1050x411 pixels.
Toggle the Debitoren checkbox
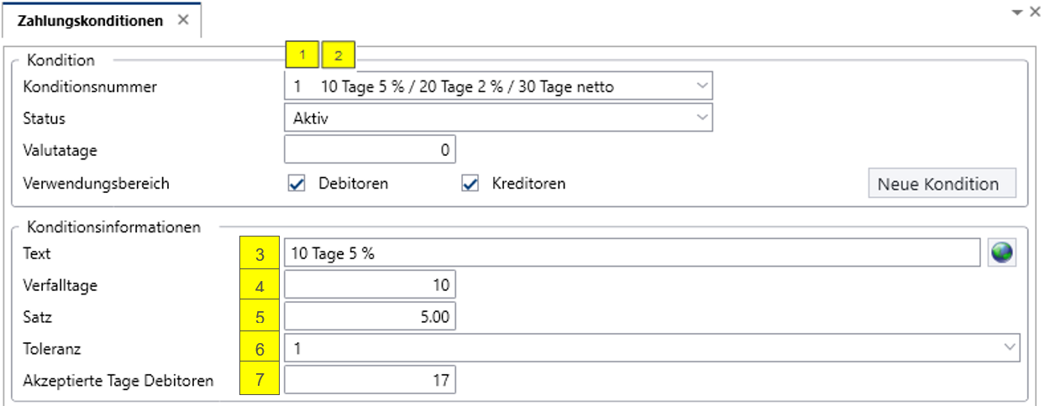(x=296, y=184)
